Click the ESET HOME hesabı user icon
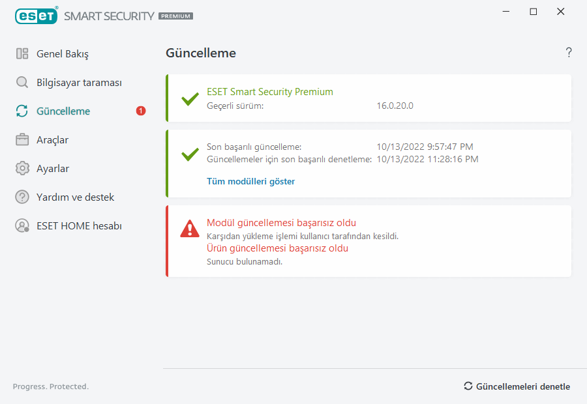This screenshot has height=404, width=587. [22, 226]
